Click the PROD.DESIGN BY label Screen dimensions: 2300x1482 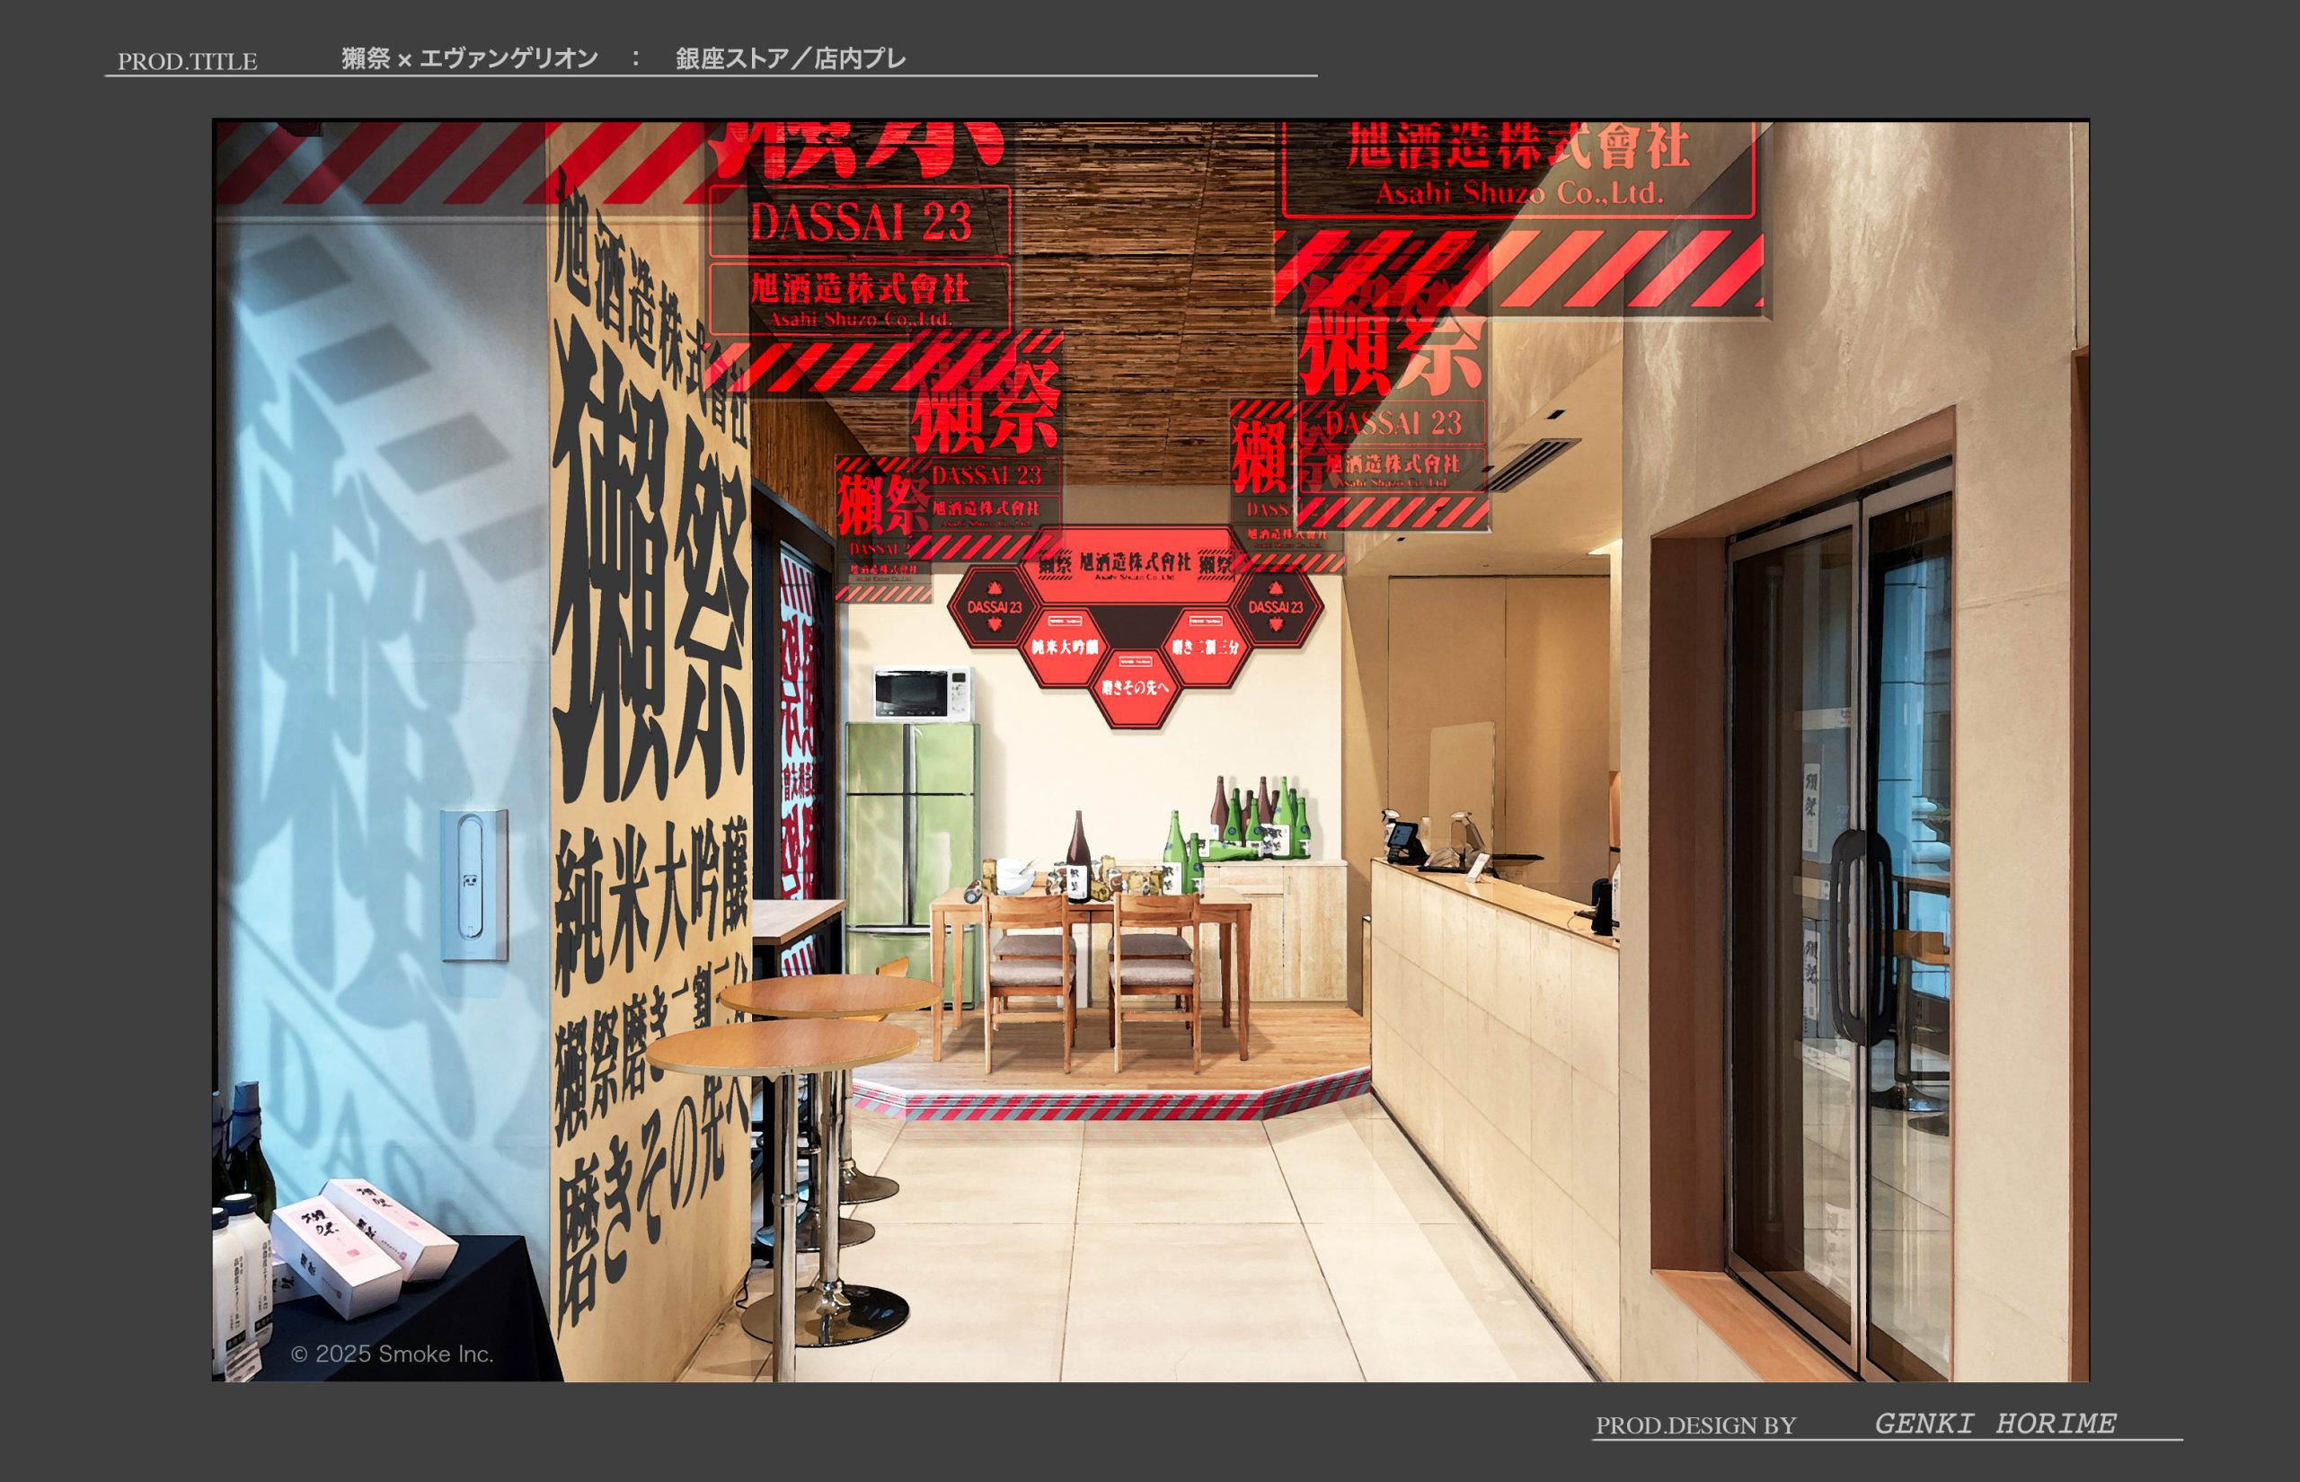click(x=1694, y=1426)
